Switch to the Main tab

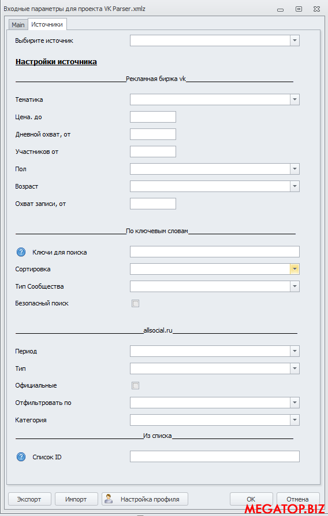pyautogui.click(x=18, y=25)
